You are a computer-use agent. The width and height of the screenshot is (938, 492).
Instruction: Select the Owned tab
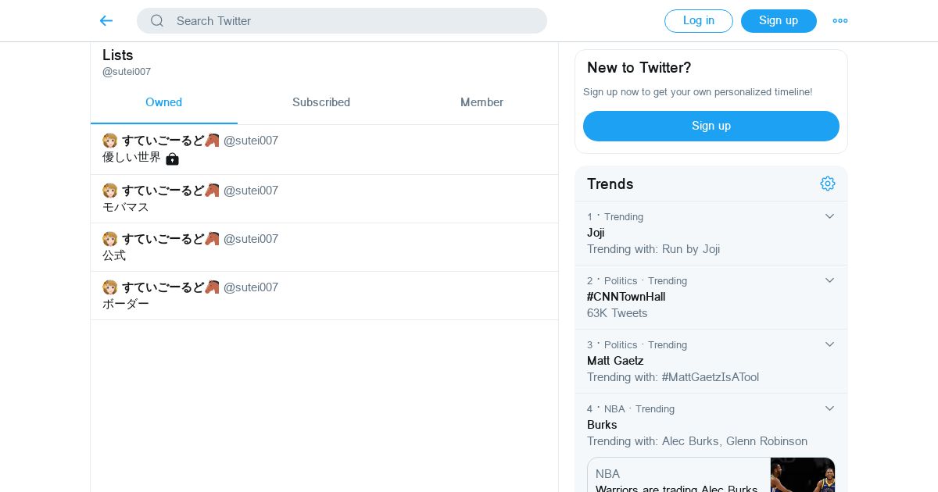pos(163,102)
